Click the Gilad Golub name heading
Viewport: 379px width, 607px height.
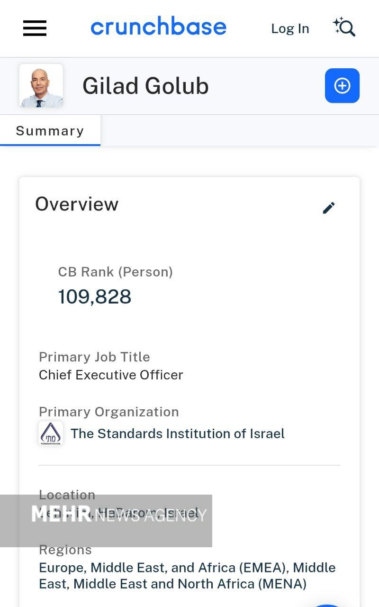145,86
